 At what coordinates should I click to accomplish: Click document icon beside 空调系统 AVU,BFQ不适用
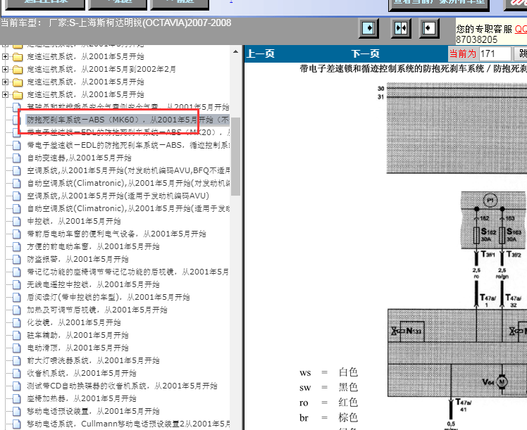tap(16, 170)
